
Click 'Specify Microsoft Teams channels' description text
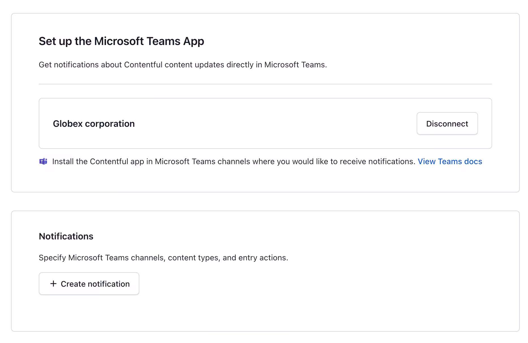pos(163,258)
